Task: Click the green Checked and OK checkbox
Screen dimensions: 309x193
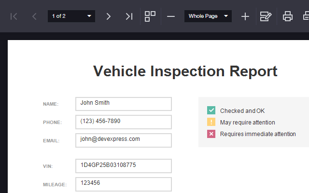Action: click(211, 110)
